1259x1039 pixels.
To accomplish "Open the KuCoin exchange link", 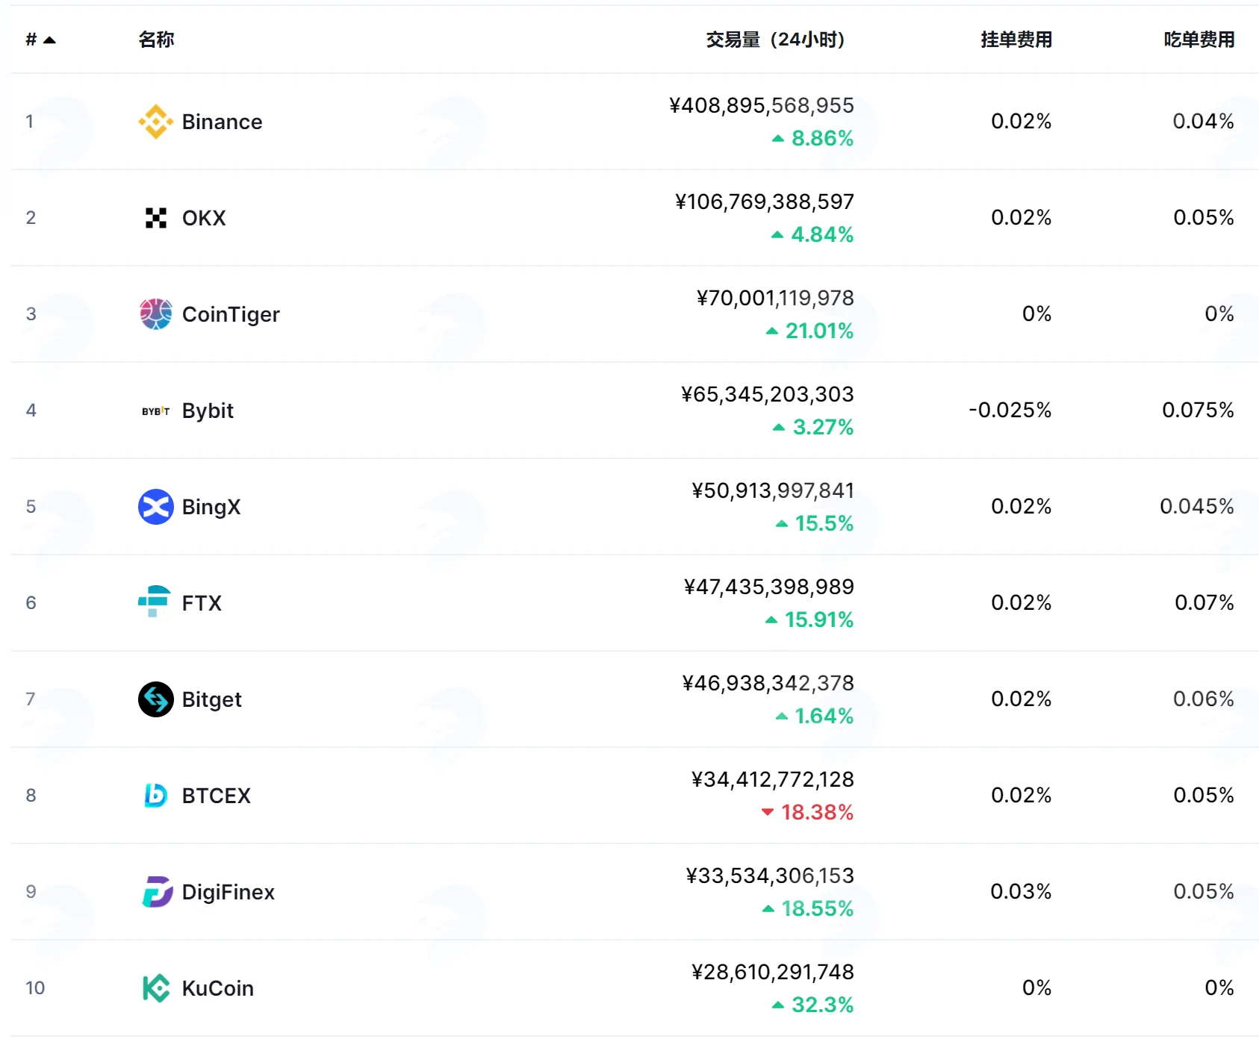I will point(218,988).
